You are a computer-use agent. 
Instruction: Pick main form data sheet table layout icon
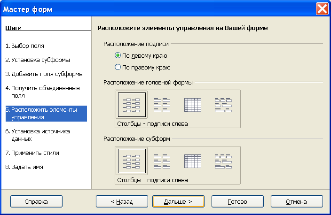[x=193, y=105]
